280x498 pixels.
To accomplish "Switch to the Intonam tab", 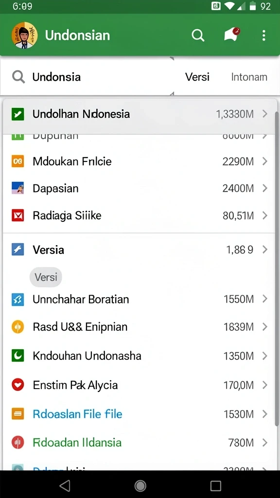I will click(x=249, y=77).
